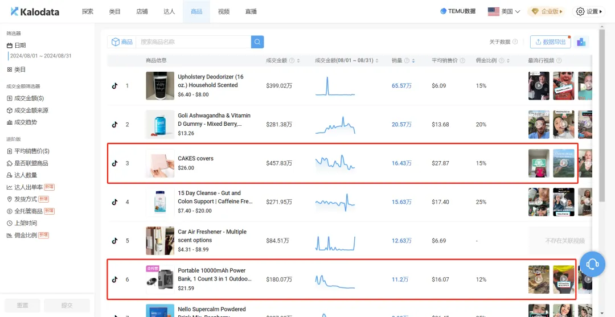Click the 日期 calendar filter
The height and width of the screenshot is (317, 615).
tap(17, 46)
